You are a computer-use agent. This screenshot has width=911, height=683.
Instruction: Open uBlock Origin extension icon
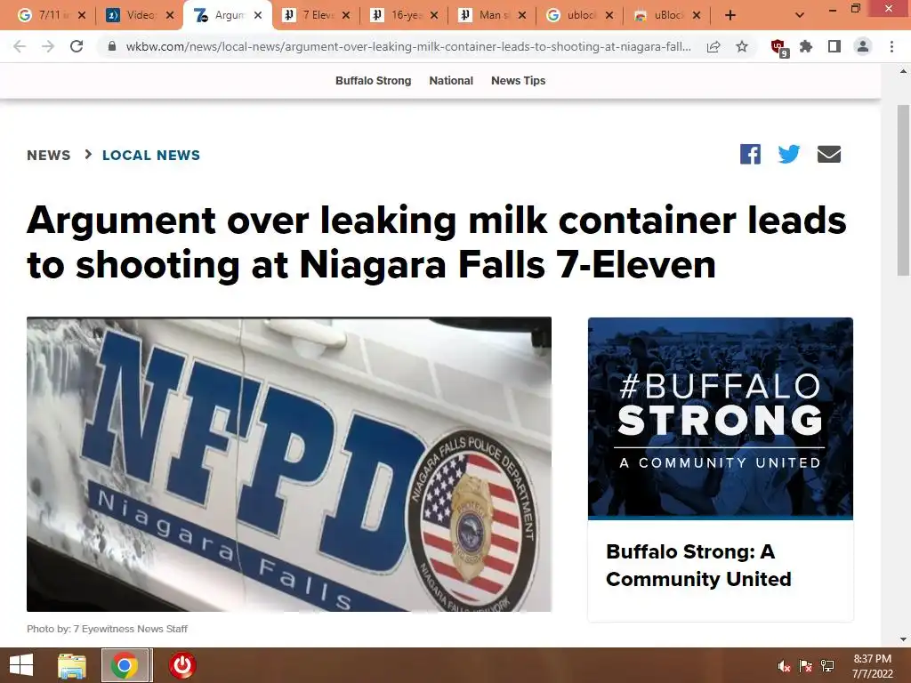(778, 46)
